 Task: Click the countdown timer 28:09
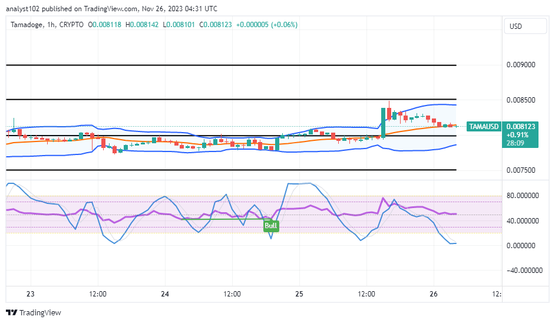(x=515, y=143)
